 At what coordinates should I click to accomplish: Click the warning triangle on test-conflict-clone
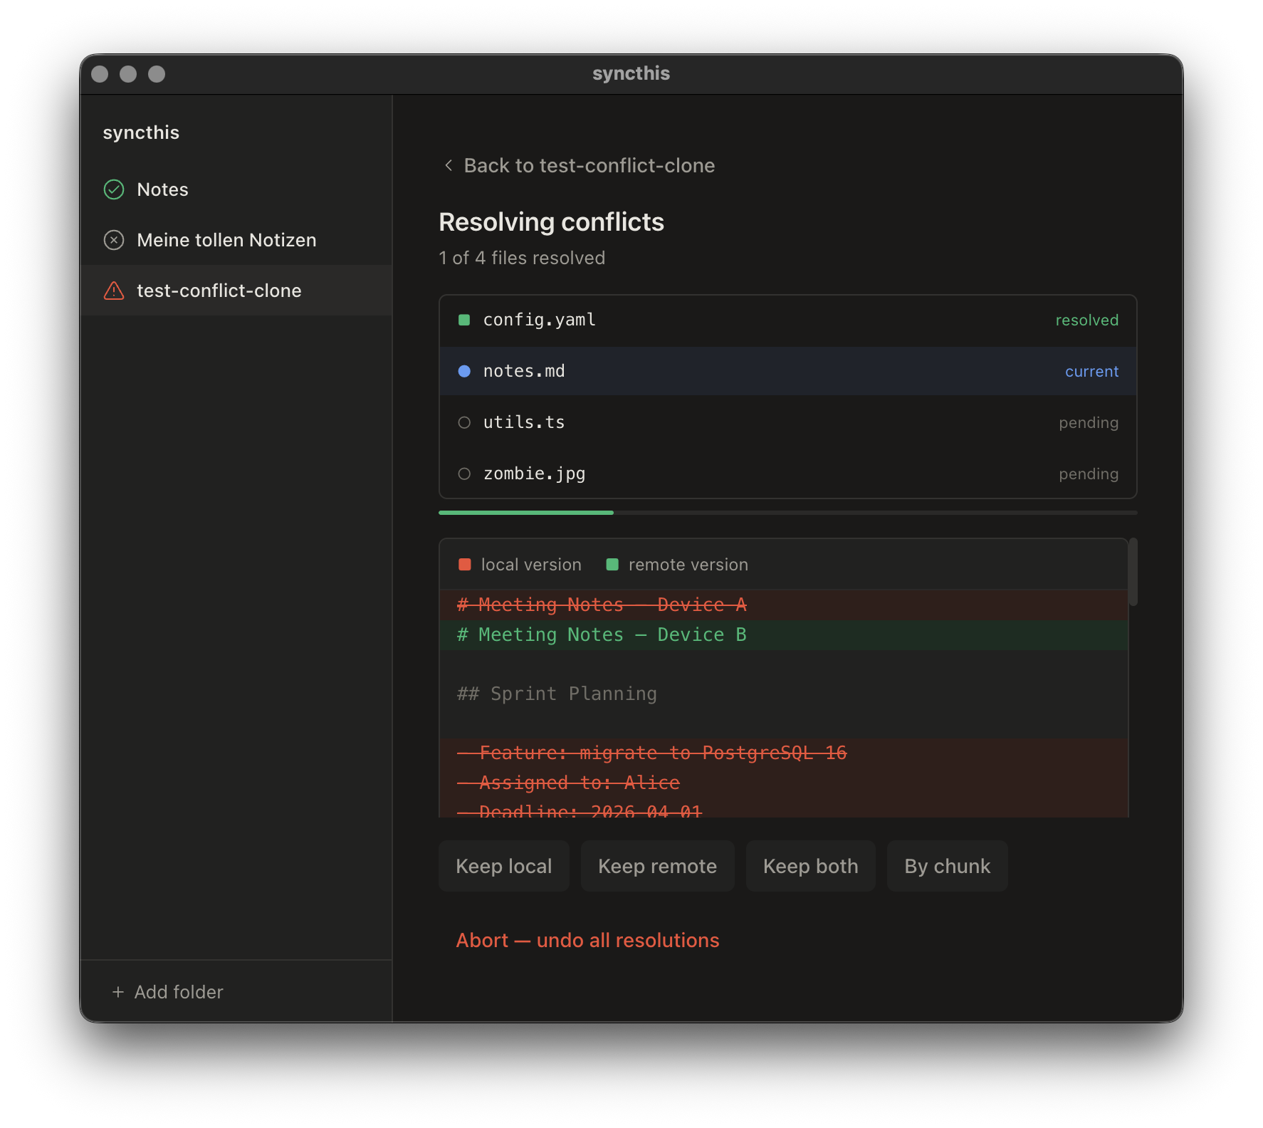(x=114, y=291)
